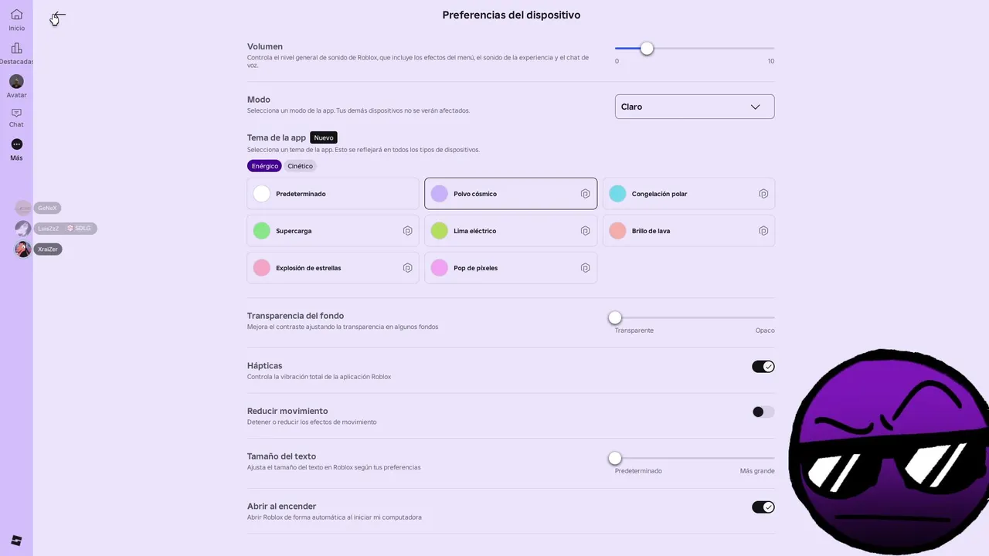The width and height of the screenshot is (989, 556).
Task: Select the Congelación polar color swatch
Action: point(617,194)
